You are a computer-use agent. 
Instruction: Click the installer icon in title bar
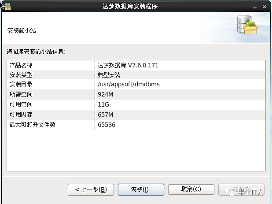[8, 7]
